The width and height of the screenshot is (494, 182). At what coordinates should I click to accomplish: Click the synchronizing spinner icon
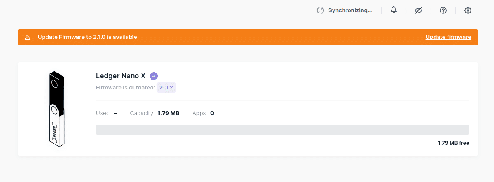click(x=320, y=10)
